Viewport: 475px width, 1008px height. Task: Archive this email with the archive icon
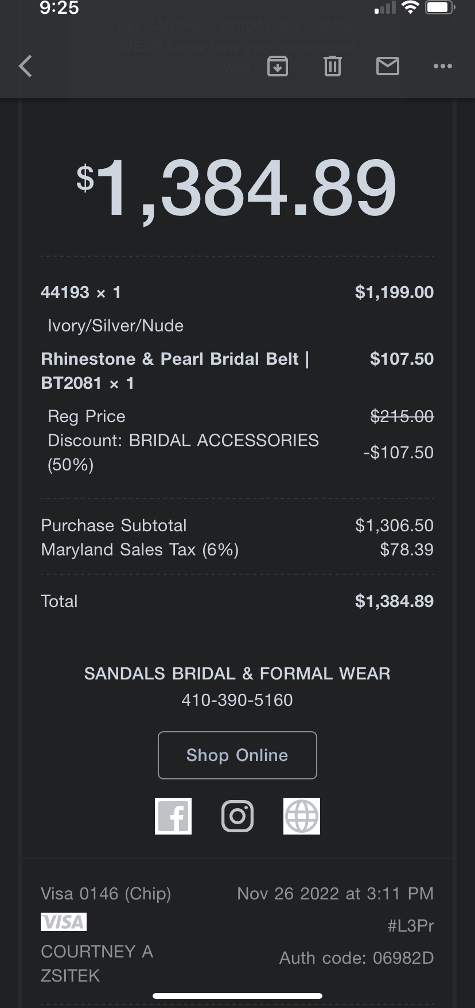coord(278,66)
